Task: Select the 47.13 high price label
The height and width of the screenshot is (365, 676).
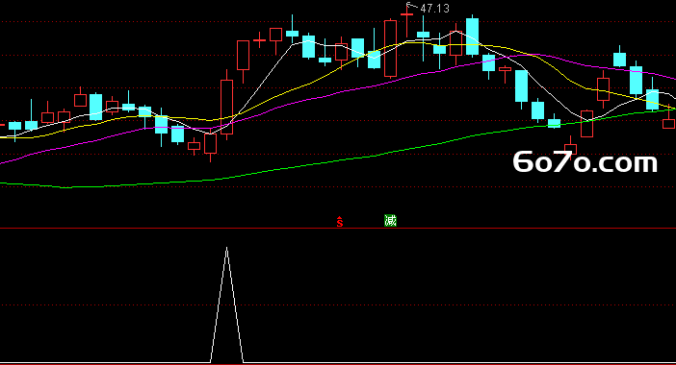Action: point(434,9)
